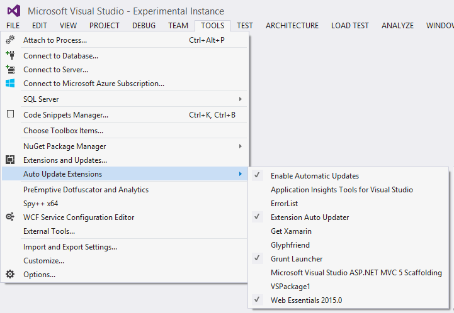
Task: Click the Connect to Server icon
Action: point(10,69)
